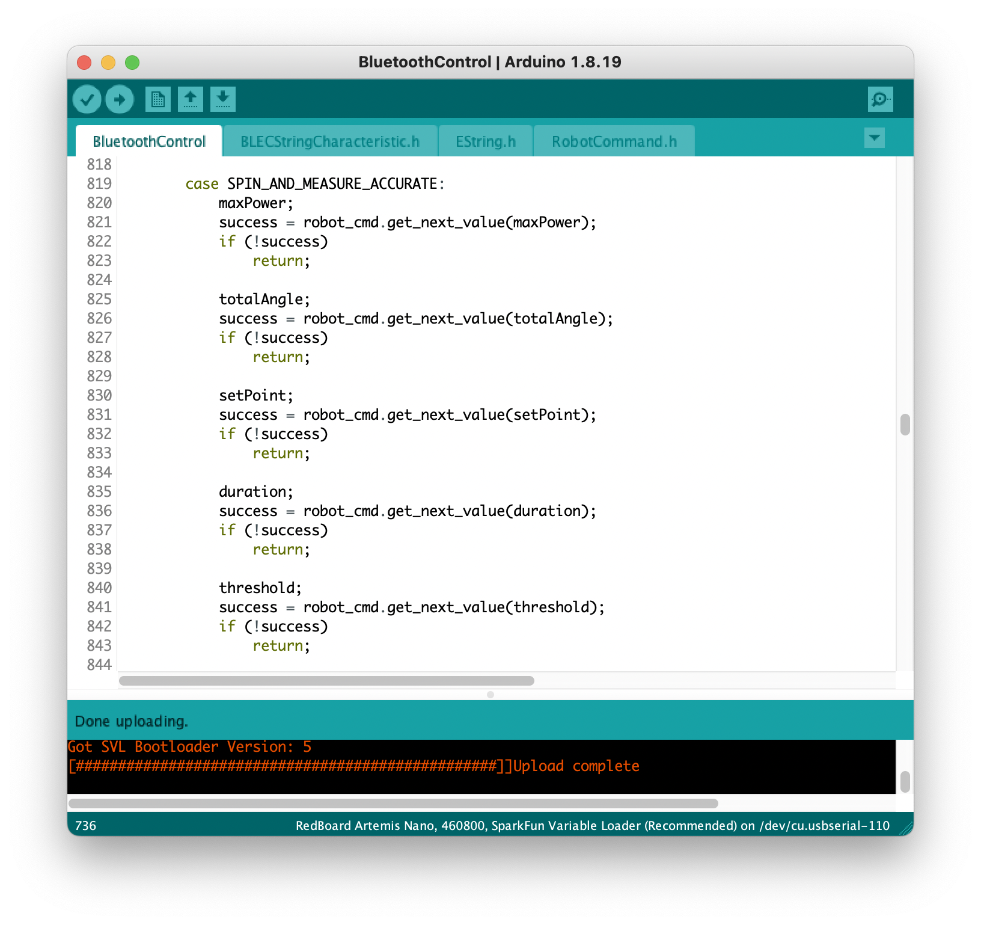This screenshot has width=981, height=925.
Task: Click the divider handle dot between editor and console
Action: point(490,695)
